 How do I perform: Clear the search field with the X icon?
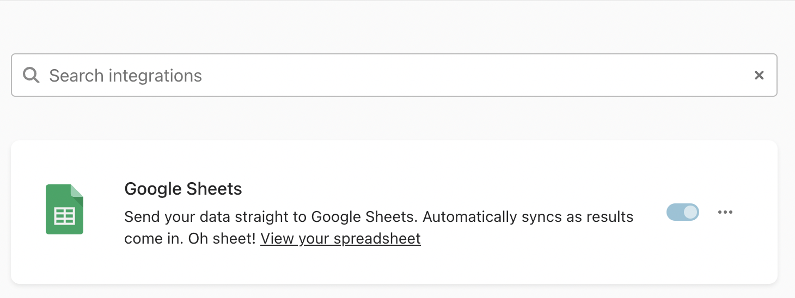click(759, 76)
